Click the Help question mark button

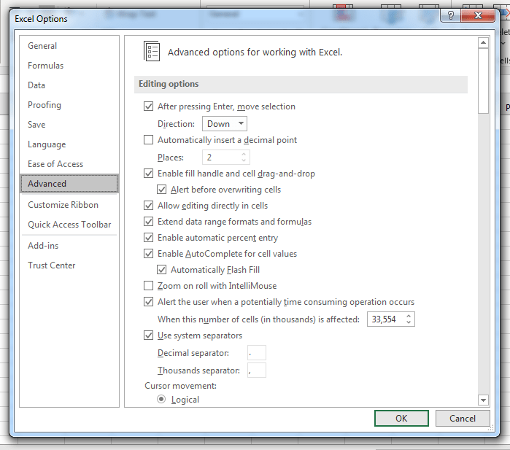point(450,15)
